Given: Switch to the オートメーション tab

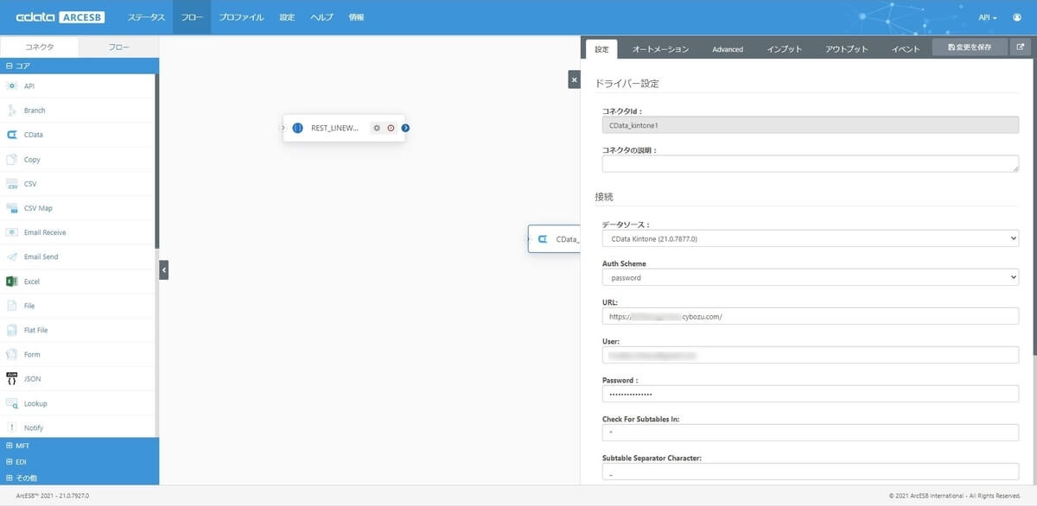Looking at the screenshot, I should tap(660, 49).
